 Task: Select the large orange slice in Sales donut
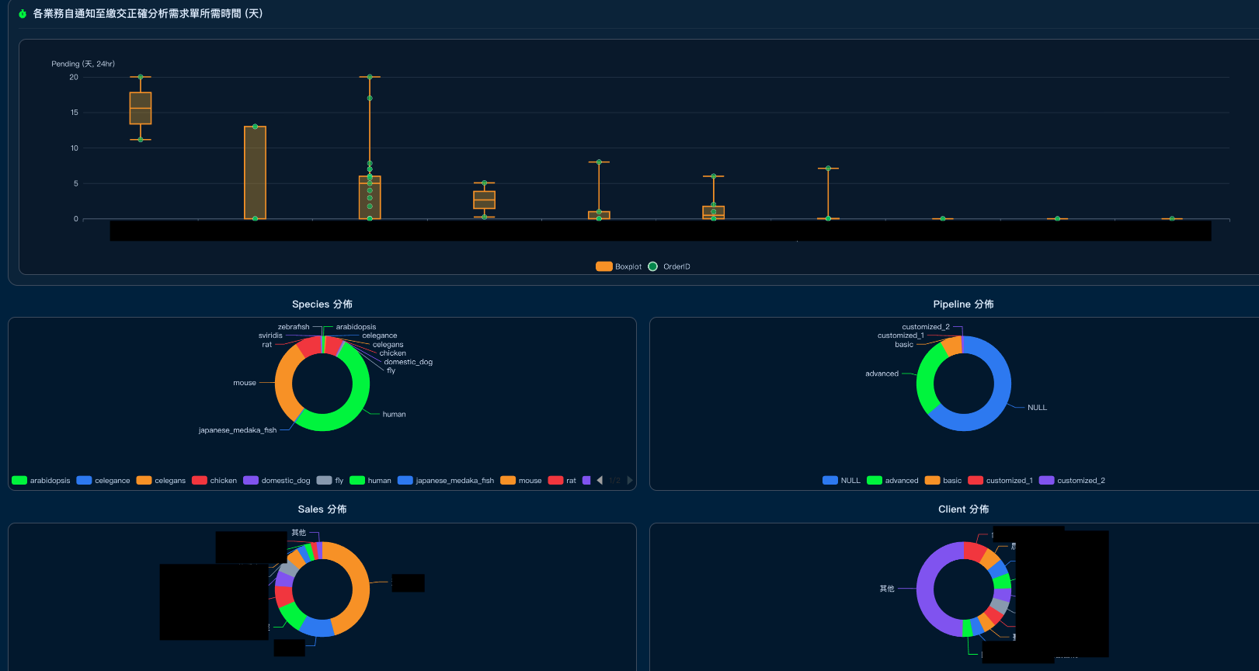[360, 589]
